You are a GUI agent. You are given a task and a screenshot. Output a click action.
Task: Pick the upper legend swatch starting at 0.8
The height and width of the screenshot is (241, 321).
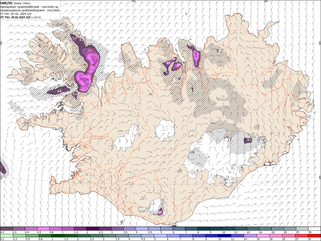coord(55,229)
